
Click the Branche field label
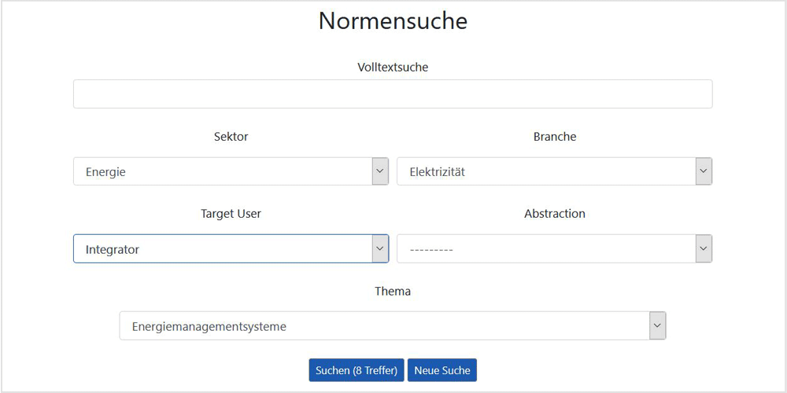pyautogui.click(x=555, y=136)
